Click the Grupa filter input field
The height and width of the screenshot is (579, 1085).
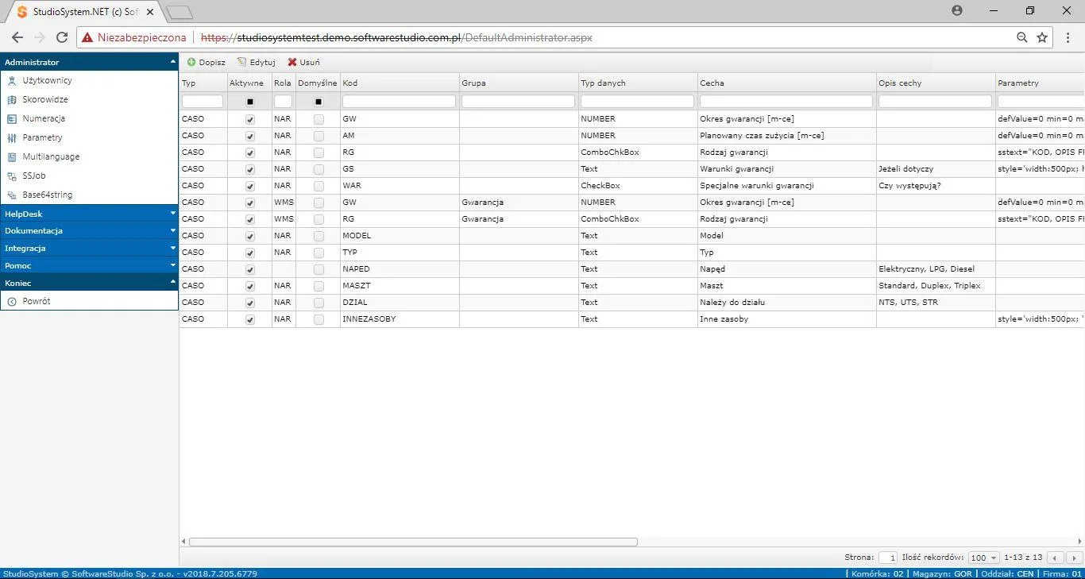tap(518, 102)
